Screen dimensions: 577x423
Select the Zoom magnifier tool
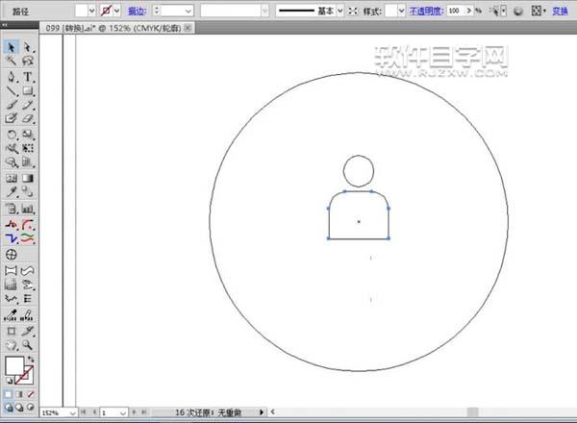[x=28, y=345]
